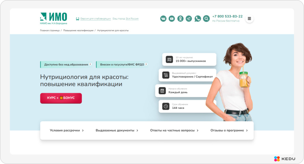Open Версия для слабовидящих link
This screenshot has height=164, width=304.
coord(96,19)
